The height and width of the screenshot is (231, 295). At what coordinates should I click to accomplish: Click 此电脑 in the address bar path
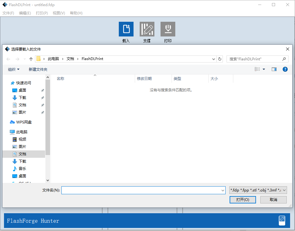point(53,59)
